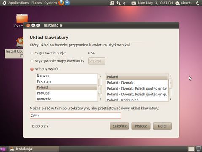
Task: Open the Applications menu
Action: 19,3
